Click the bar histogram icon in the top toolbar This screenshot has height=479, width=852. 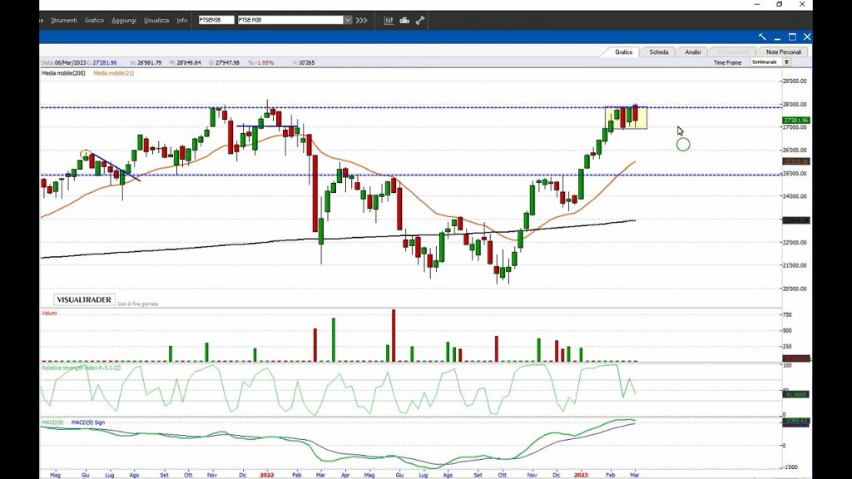pos(404,20)
